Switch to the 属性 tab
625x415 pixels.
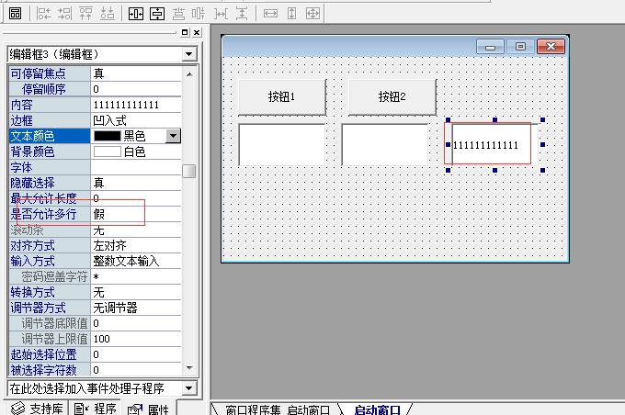(148, 409)
